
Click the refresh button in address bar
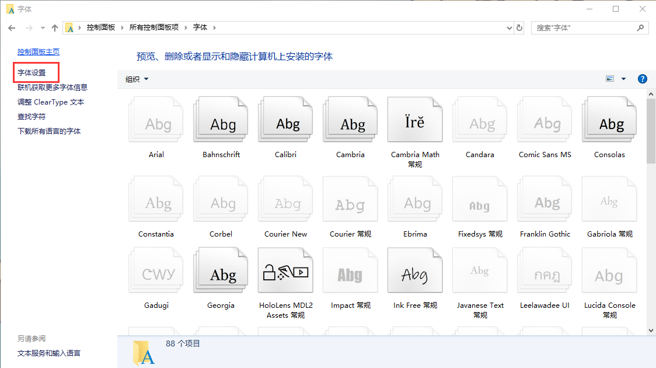point(519,27)
